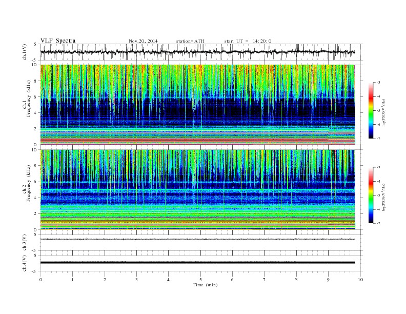This screenshot has width=406, height=314.
Task: Click the "4" frequency tick on ch.2 spectrogram
Action: click(35, 198)
